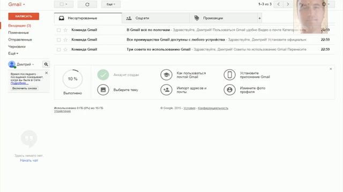Click the 'НАПИСАТЬ' compose button
343x192 pixels.
[x=24, y=17]
